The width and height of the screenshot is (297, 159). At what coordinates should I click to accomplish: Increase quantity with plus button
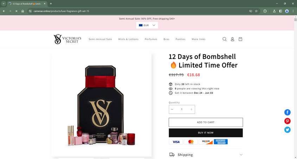click(191, 109)
